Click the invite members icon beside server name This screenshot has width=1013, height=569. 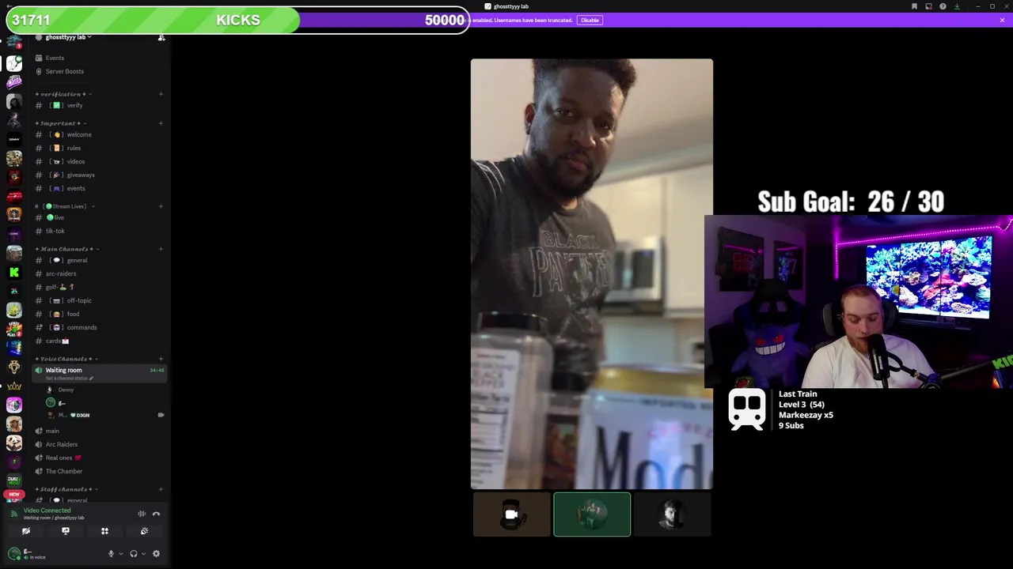click(x=161, y=37)
